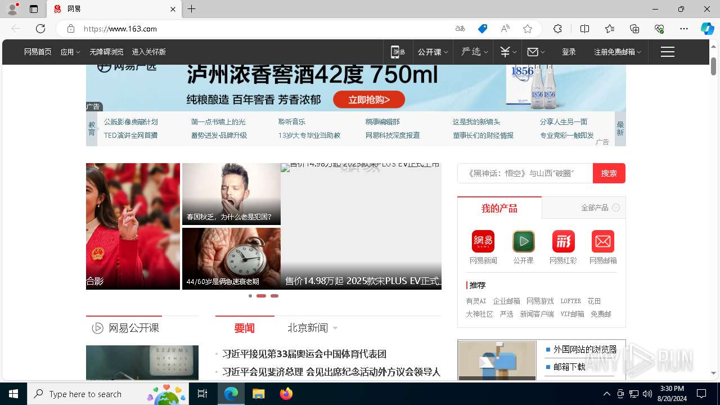Open the mail envelope icon in navbar
Image resolution: width=720 pixels, height=405 pixels.
(533, 52)
